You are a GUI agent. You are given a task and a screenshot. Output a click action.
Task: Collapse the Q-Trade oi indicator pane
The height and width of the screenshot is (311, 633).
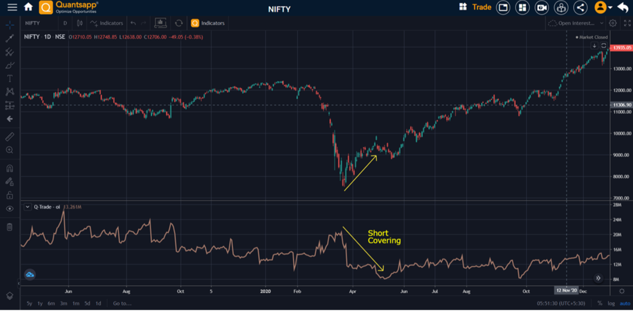point(27,207)
